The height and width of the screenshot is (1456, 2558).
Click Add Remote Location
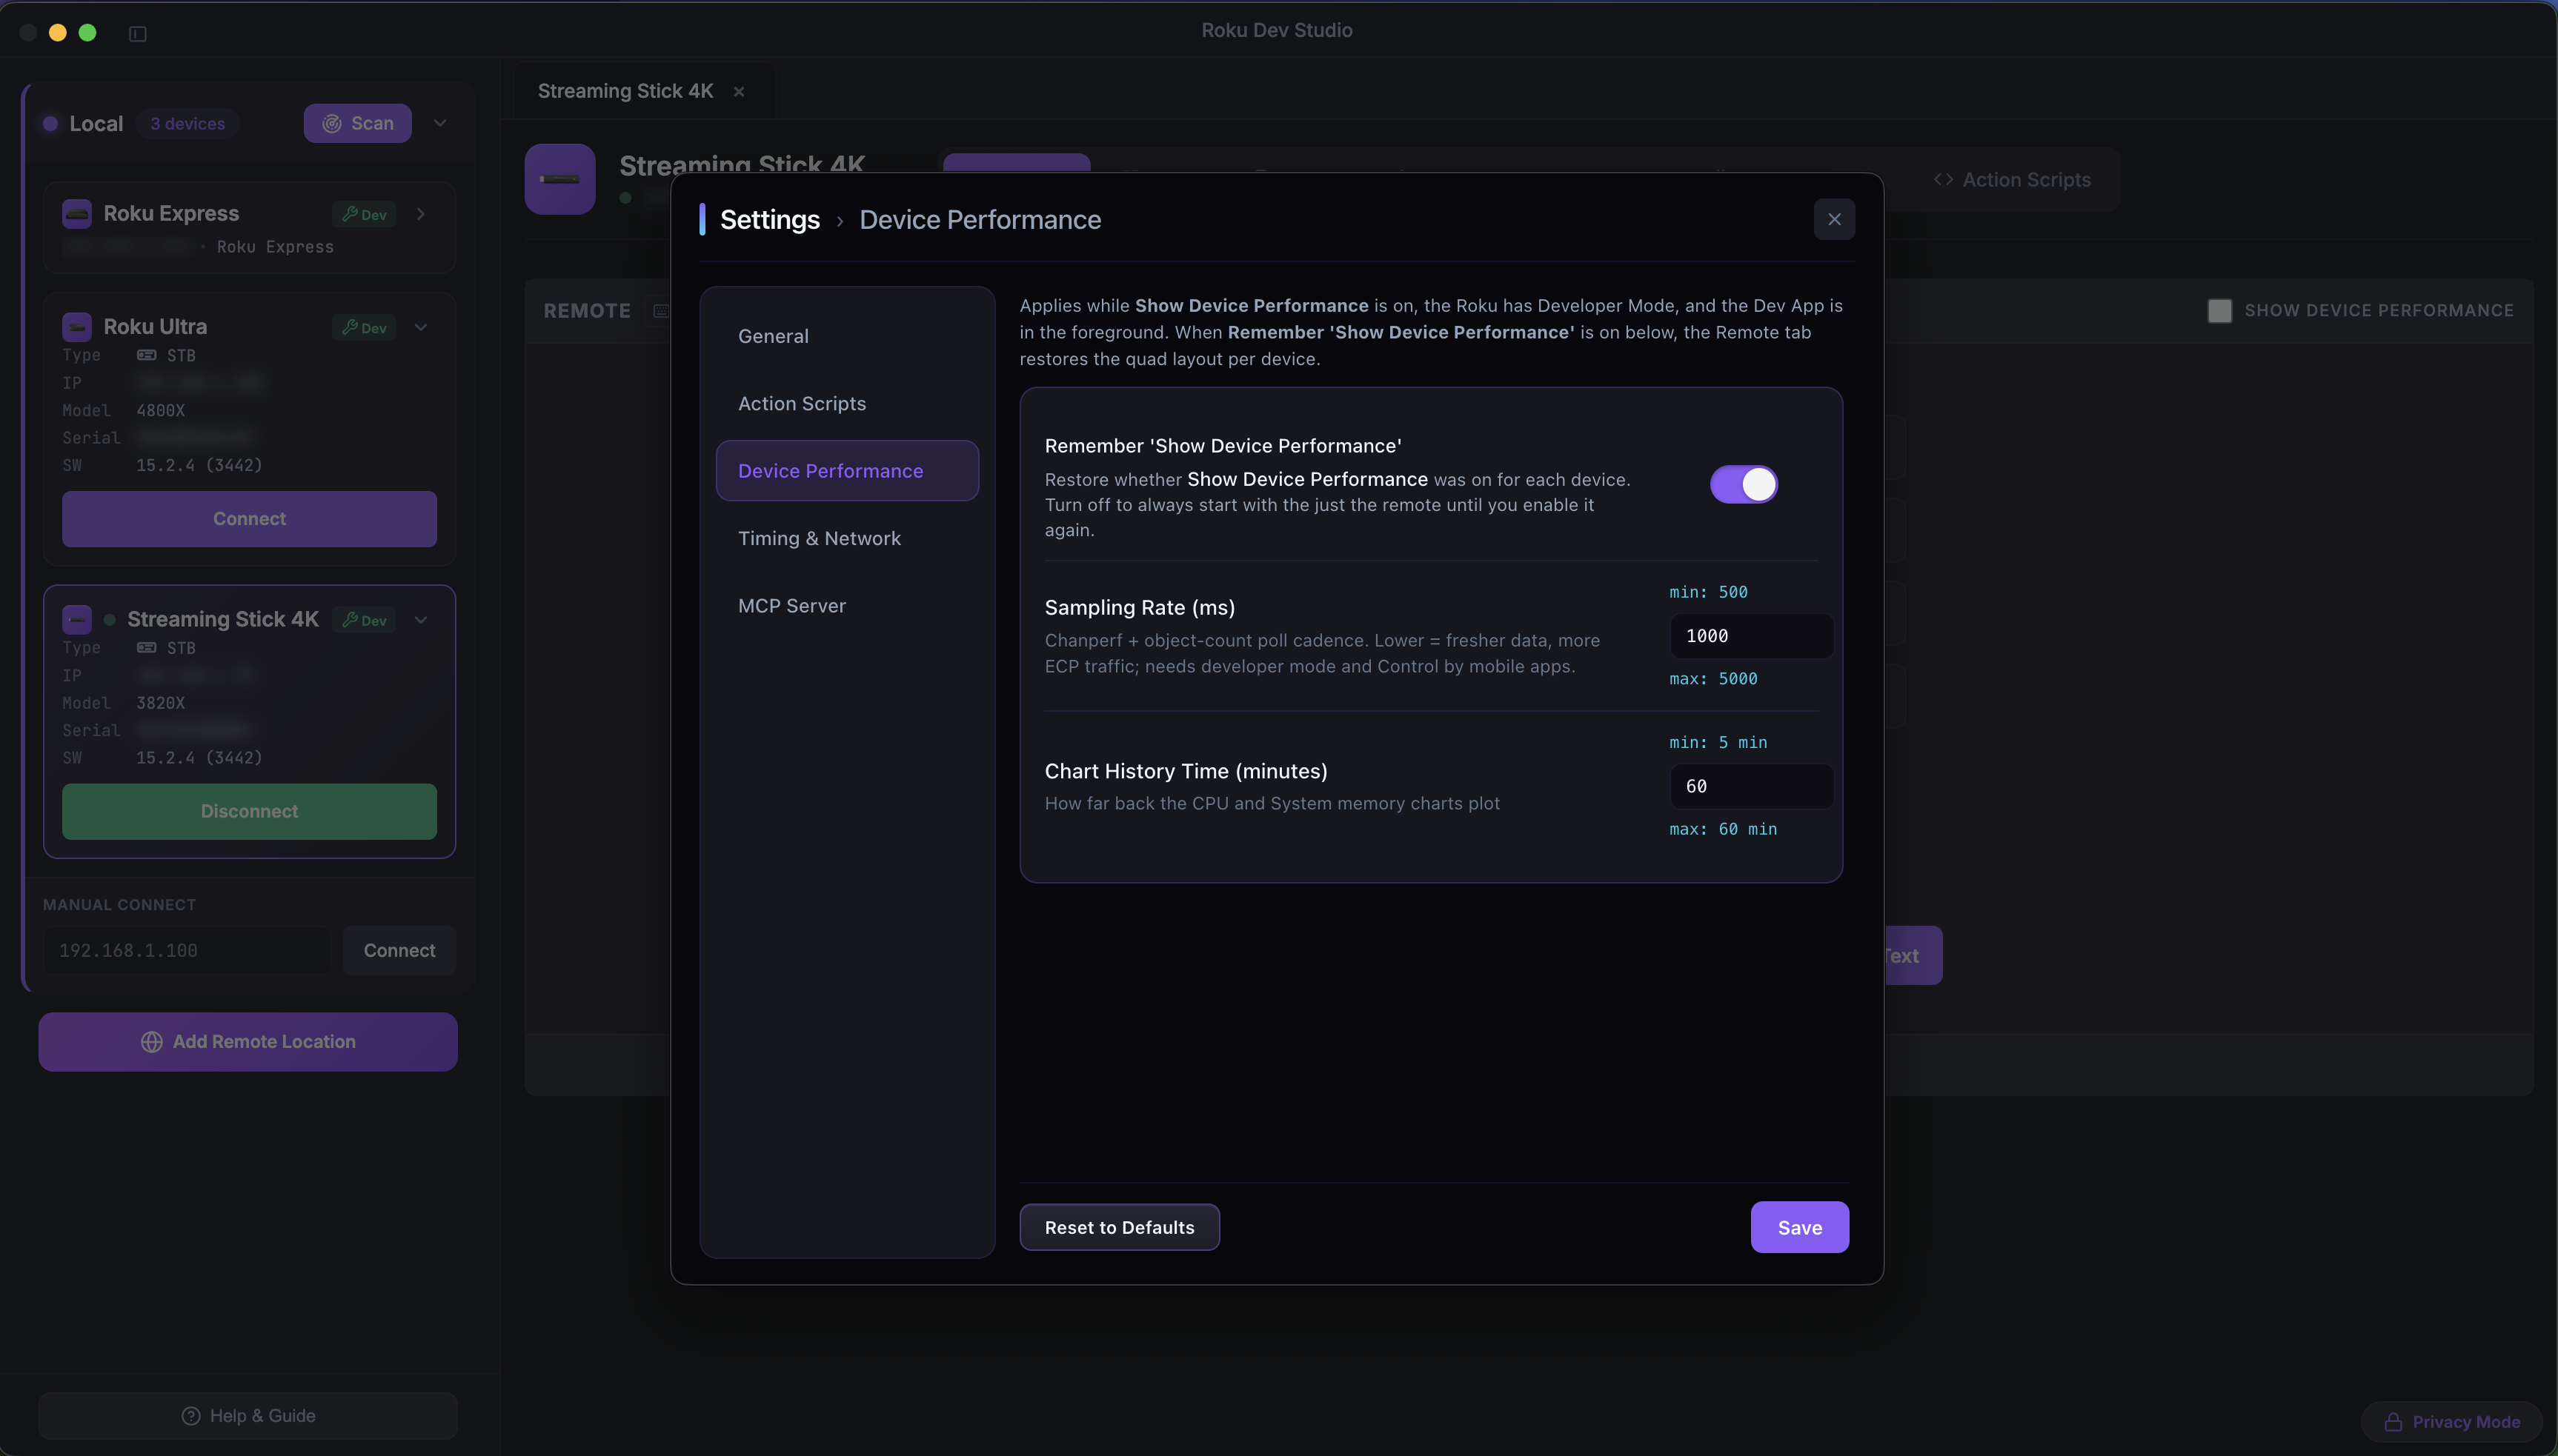[248, 1042]
